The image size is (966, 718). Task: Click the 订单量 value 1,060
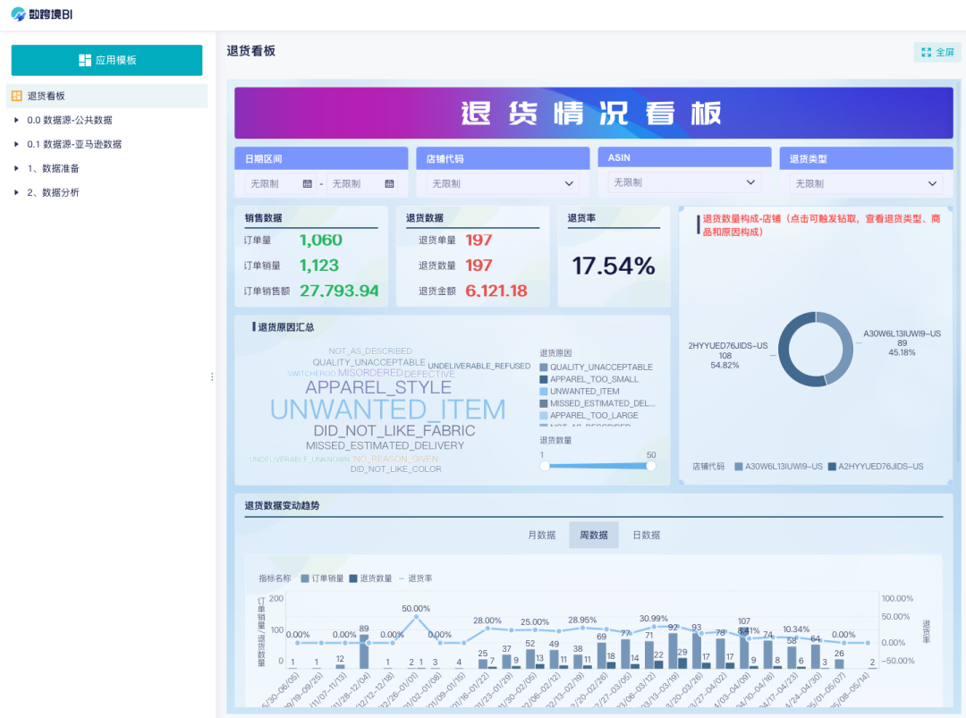click(321, 241)
